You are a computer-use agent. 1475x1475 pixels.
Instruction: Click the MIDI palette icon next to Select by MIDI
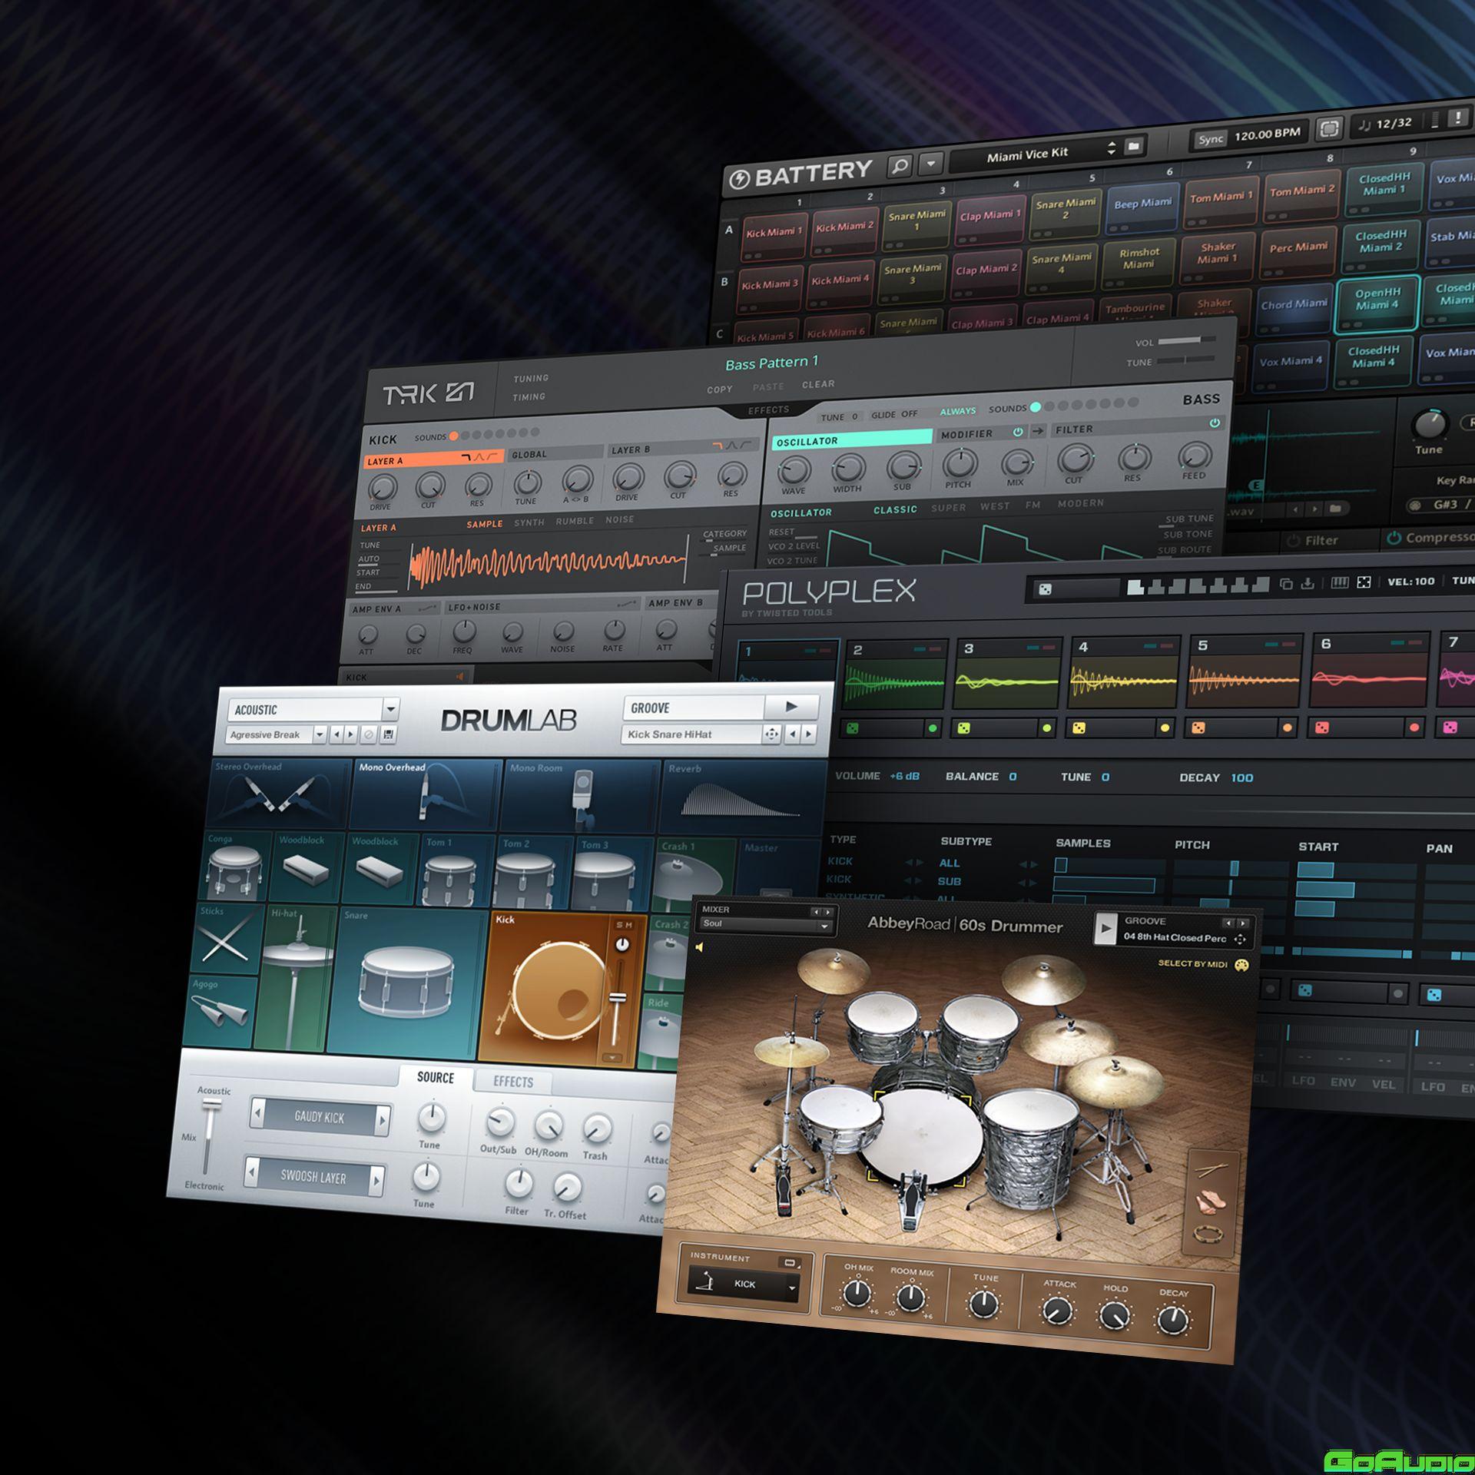1241,966
